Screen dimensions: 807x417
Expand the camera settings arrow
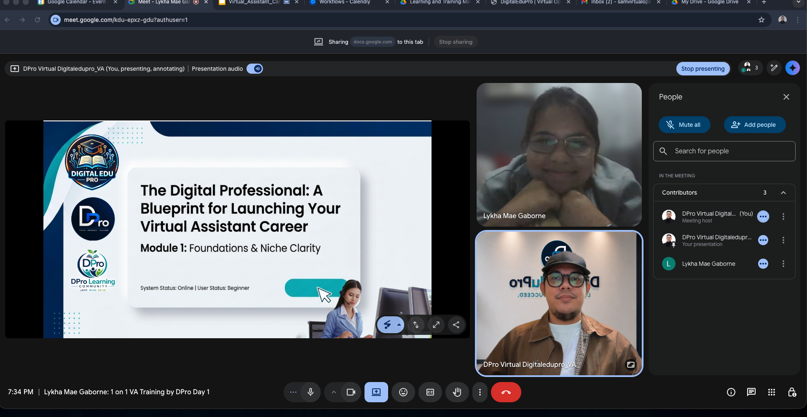coord(334,392)
